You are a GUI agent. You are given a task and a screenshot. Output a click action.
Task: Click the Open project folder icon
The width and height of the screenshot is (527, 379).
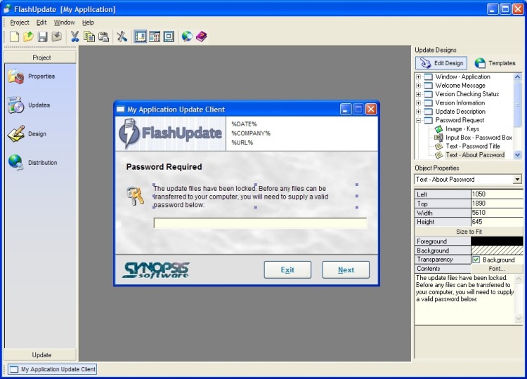coord(28,36)
